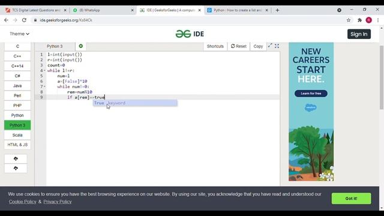Viewport: 384px width, 216px height.
Task: Close the TCS Digital Latest Questions tab
Action: click(x=65, y=10)
